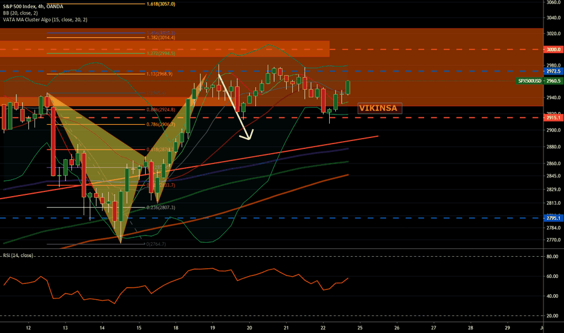564x333 pixels.
Task: Click the 0.236(2807.3) Fibonacci level label
Action: pyautogui.click(x=161, y=207)
